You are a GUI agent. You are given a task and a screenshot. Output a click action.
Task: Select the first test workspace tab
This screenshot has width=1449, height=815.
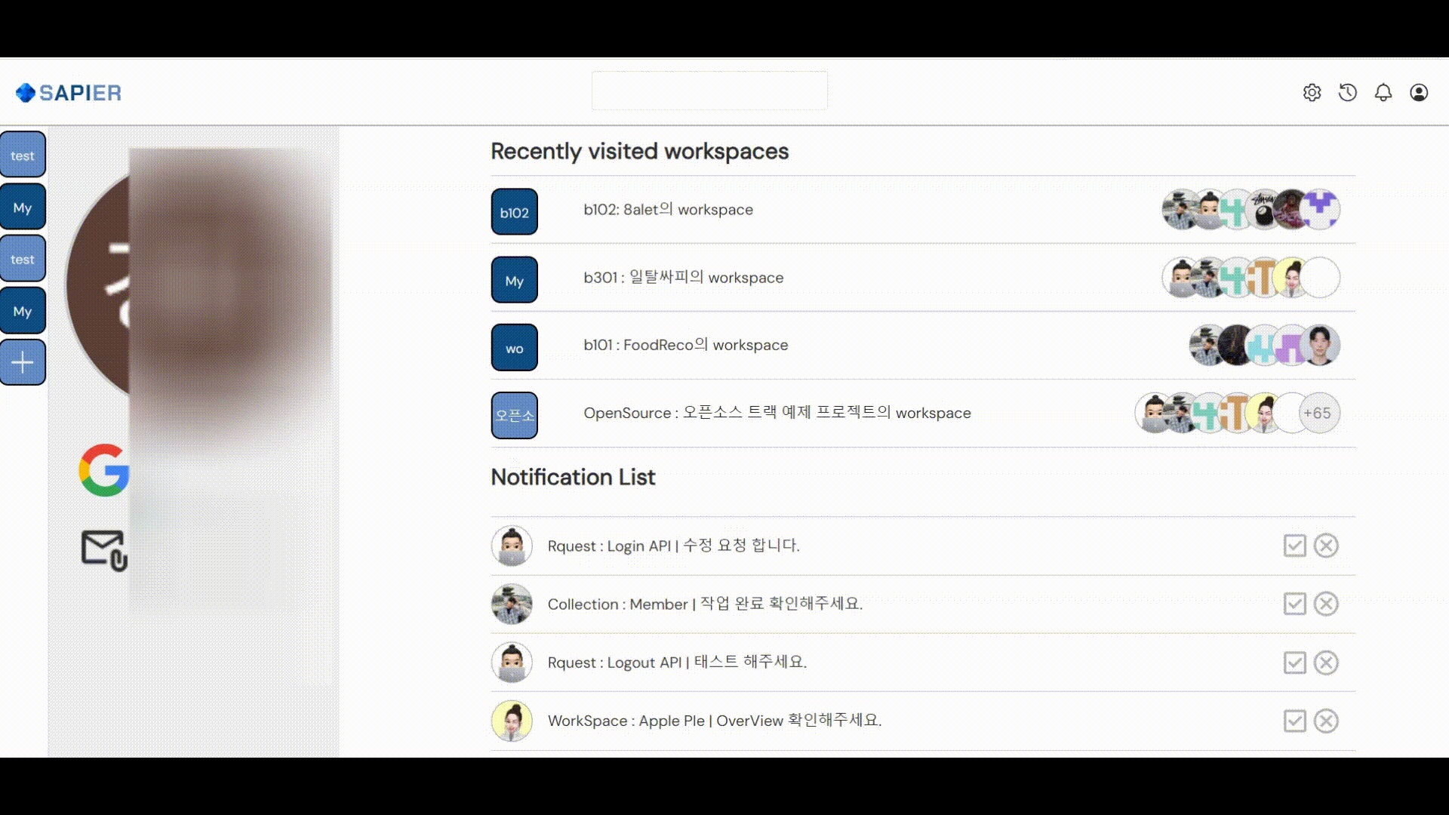pos(23,155)
